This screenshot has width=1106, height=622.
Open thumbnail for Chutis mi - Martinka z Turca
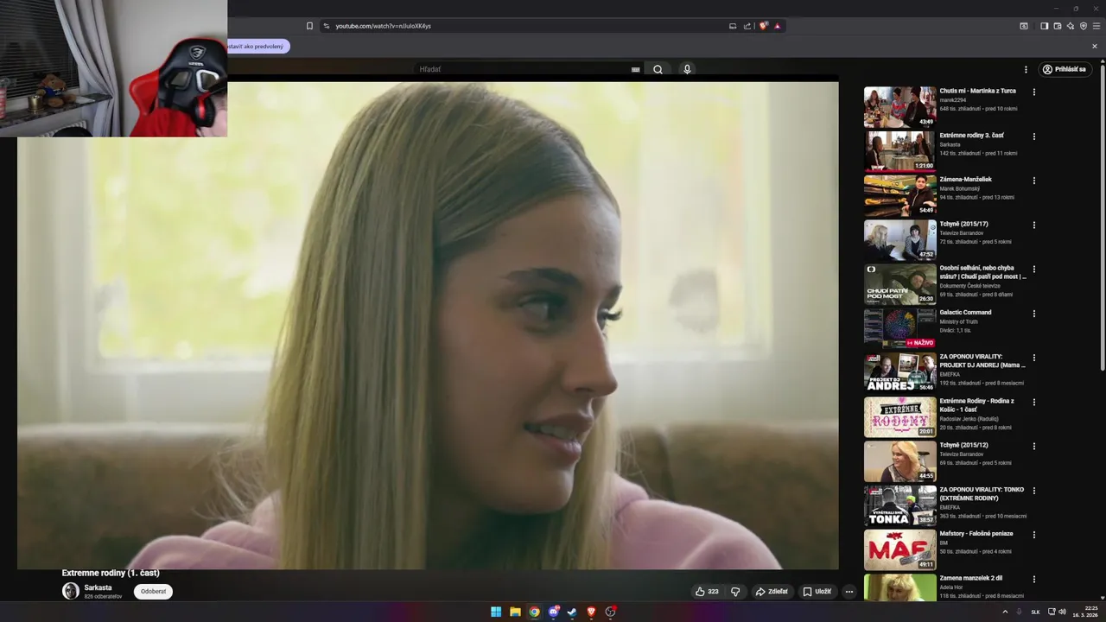(x=899, y=106)
